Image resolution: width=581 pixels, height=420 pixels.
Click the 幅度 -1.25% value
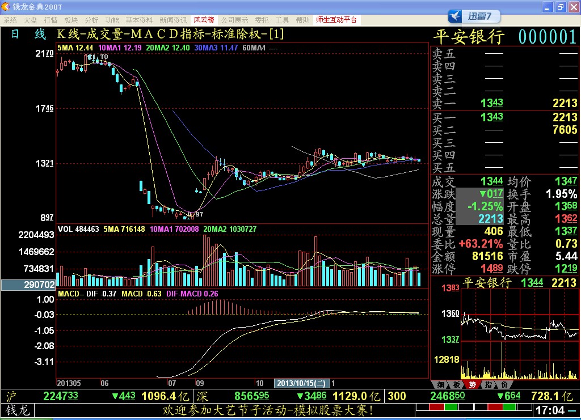point(485,206)
